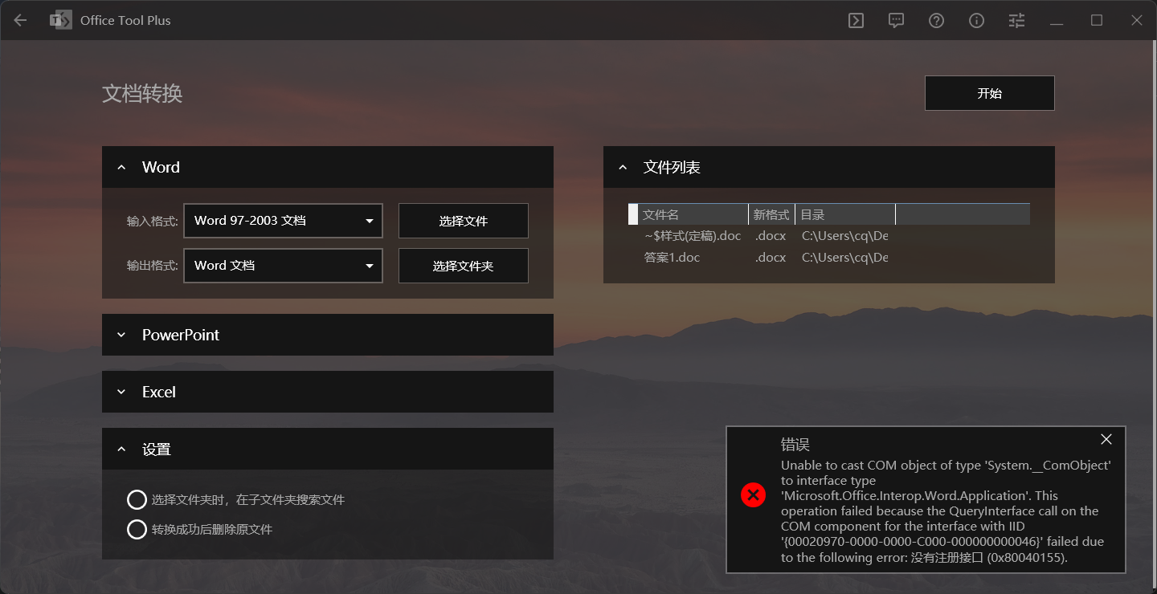This screenshot has height=594, width=1157.
Task: Open the about info icon
Action: (x=976, y=21)
